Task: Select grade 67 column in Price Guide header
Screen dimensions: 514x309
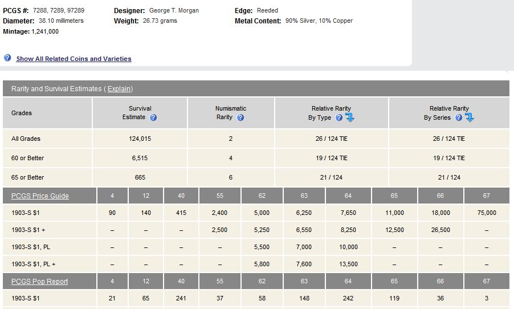Action: [x=487, y=196]
